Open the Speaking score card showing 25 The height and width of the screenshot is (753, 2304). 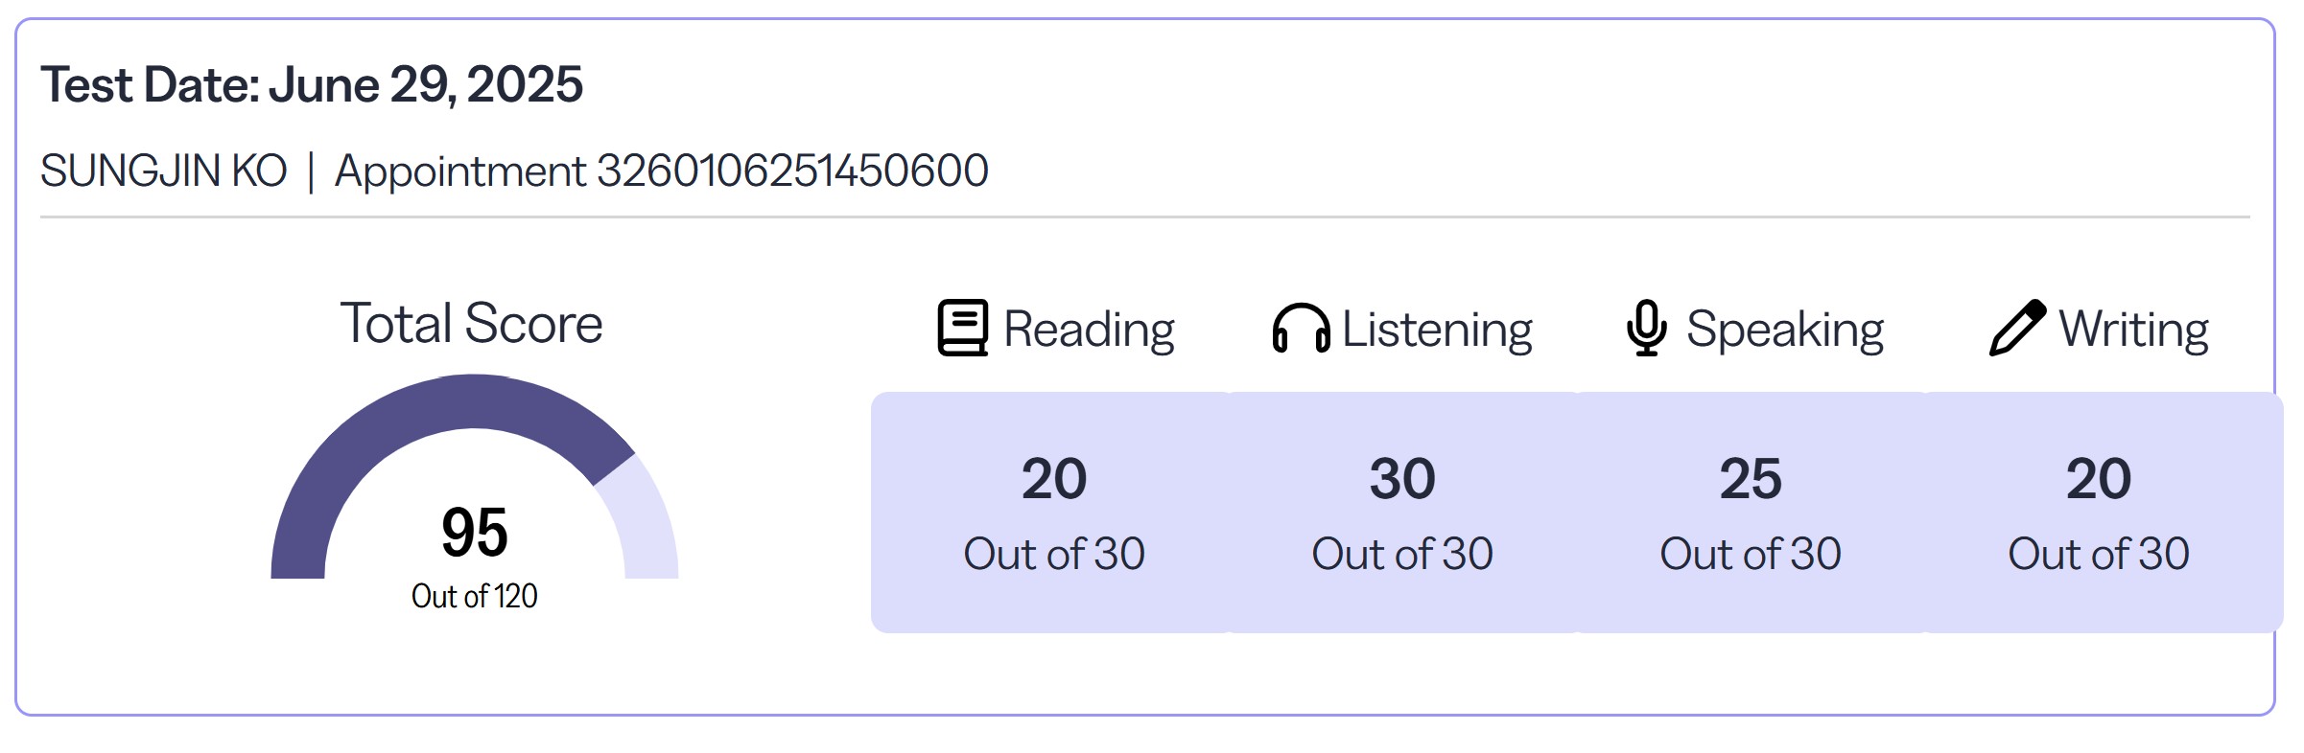(x=1751, y=513)
